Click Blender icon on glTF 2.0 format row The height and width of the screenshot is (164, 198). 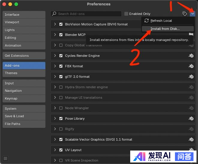tap(191, 77)
